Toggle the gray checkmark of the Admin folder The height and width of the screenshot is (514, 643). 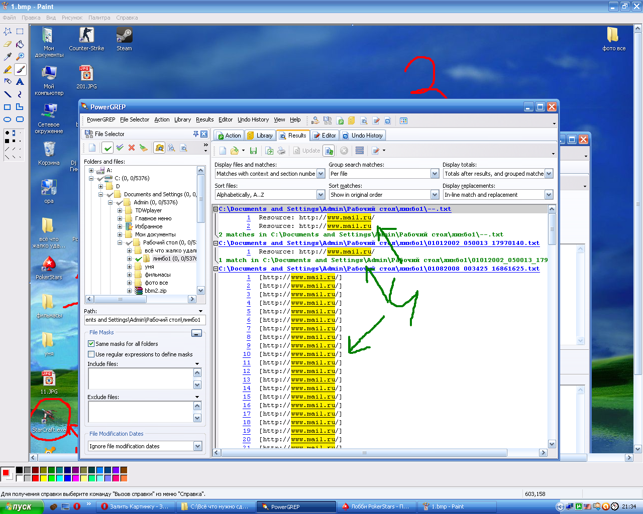pos(120,202)
